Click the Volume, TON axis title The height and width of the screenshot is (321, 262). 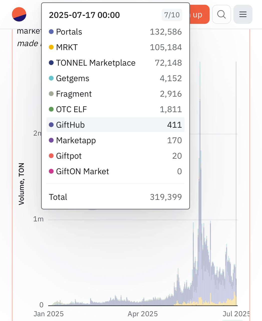pyautogui.click(x=21, y=184)
